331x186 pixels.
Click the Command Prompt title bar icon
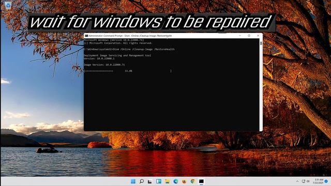86,36
